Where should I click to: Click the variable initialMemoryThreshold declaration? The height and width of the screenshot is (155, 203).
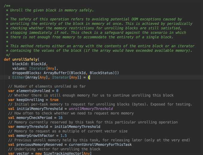coord(39,109)
